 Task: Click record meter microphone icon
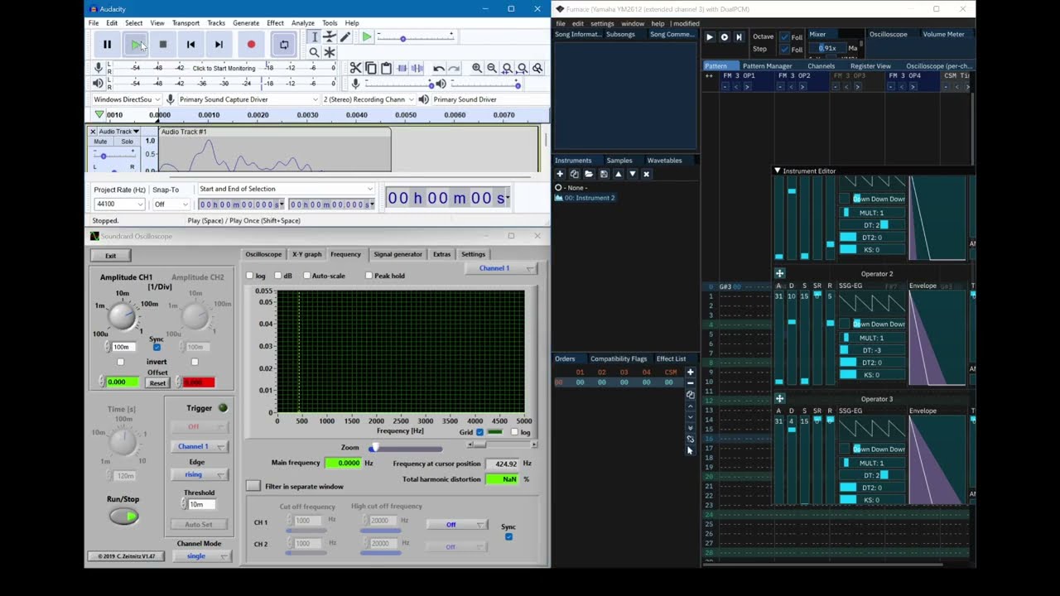(99, 68)
